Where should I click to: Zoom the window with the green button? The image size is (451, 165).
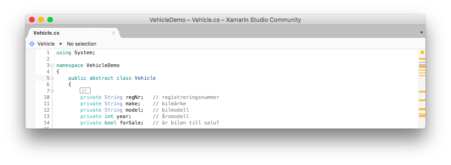[x=50, y=20]
